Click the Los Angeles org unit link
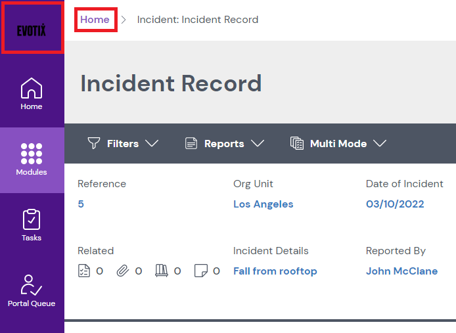The width and height of the screenshot is (456, 333). pos(263,204)
